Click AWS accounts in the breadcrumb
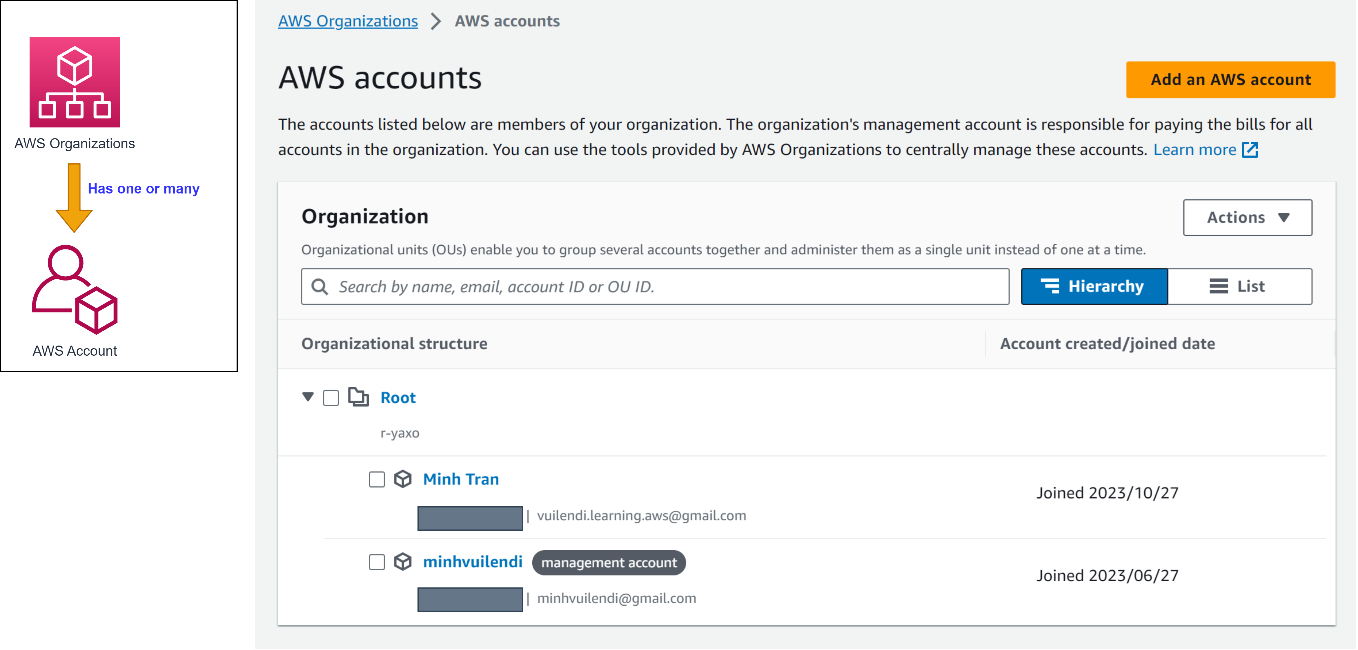 [508, 21]
